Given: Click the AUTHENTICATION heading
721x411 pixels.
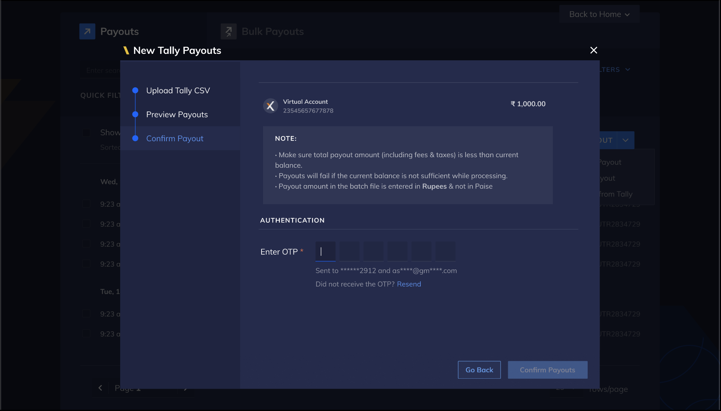Looking at the screenshot, I should (x=292, y=220).
